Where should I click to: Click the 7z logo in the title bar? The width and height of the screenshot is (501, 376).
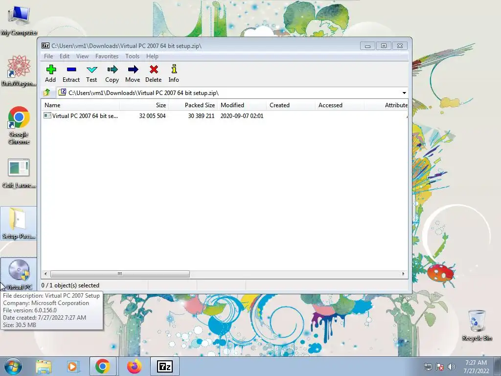[46, 46]
